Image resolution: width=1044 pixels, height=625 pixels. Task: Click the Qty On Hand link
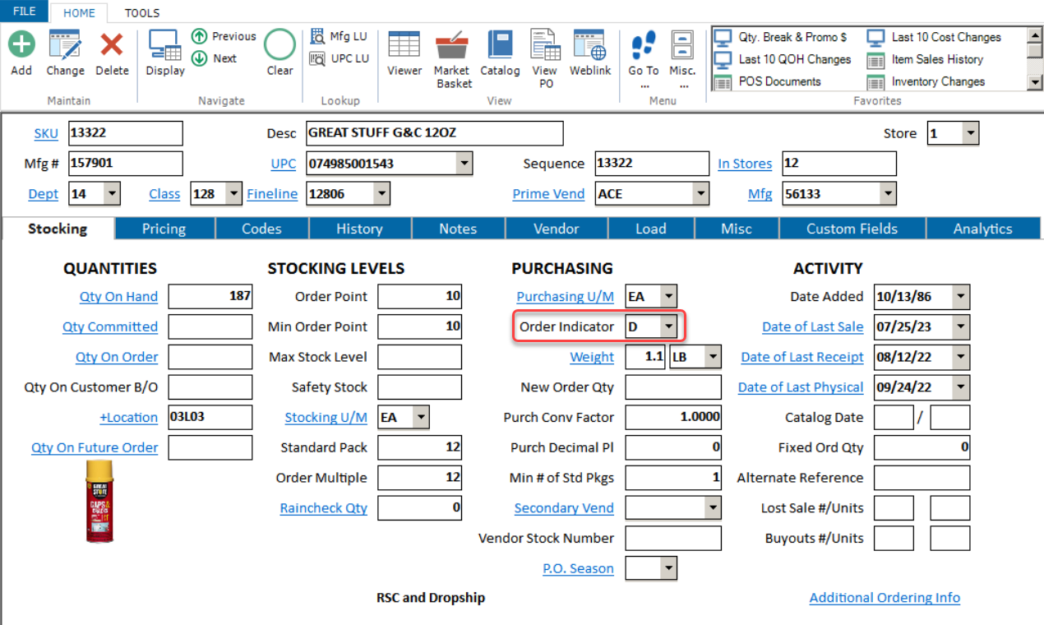tap(118, 297)
